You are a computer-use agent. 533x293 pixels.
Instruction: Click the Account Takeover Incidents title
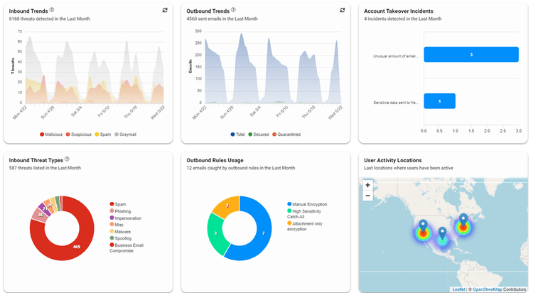[399, 11]
